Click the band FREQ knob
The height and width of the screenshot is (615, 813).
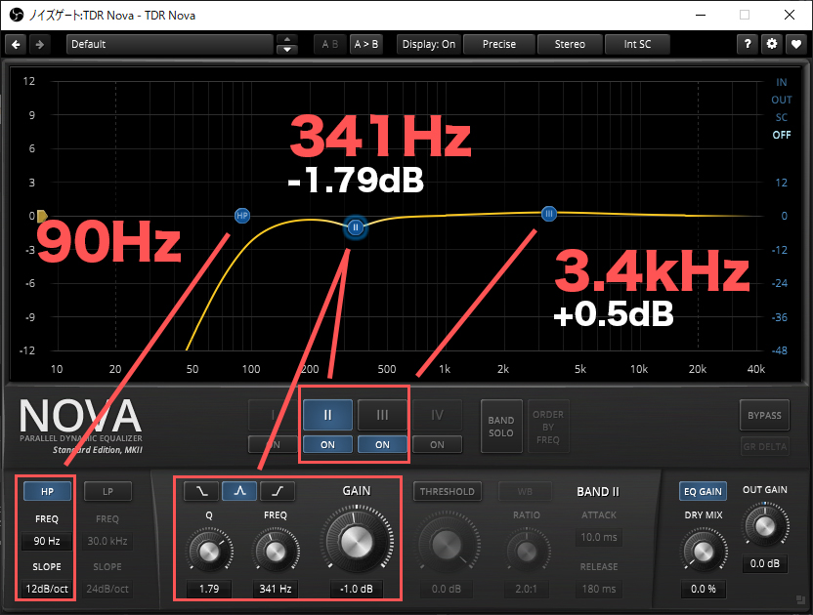point(276,552)
